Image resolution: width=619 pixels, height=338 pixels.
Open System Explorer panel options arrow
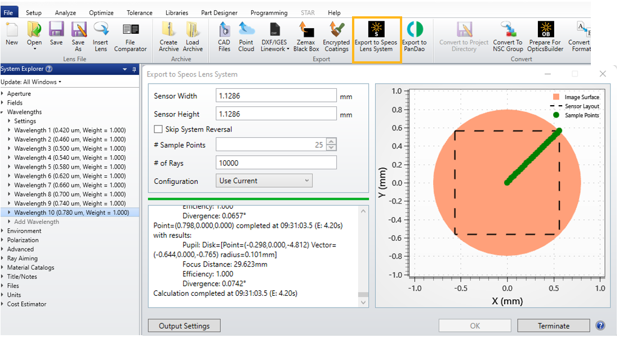coord(124,69)
